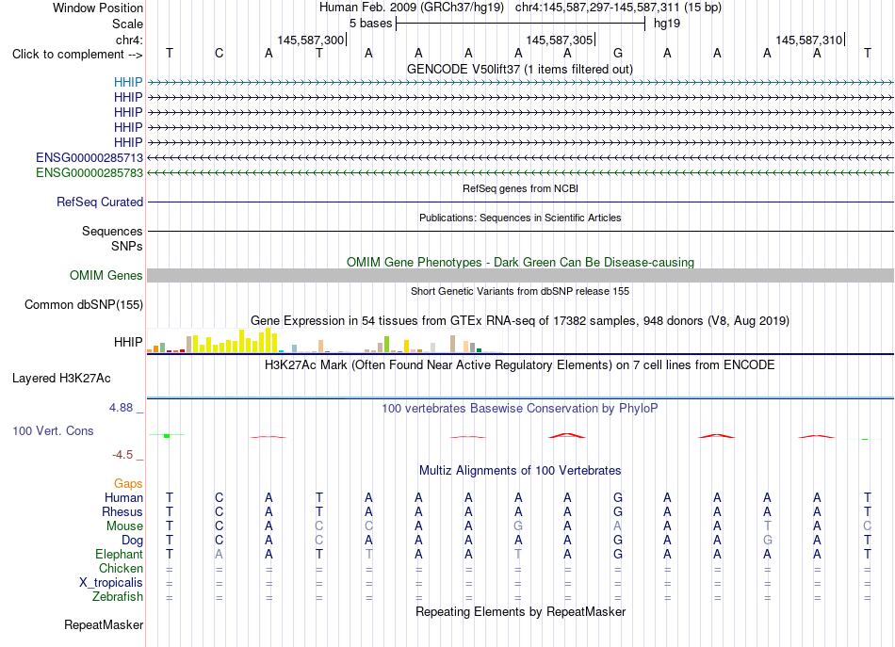
Task: Click the orange 'Gaps' row label
Action: pos(128,484)
